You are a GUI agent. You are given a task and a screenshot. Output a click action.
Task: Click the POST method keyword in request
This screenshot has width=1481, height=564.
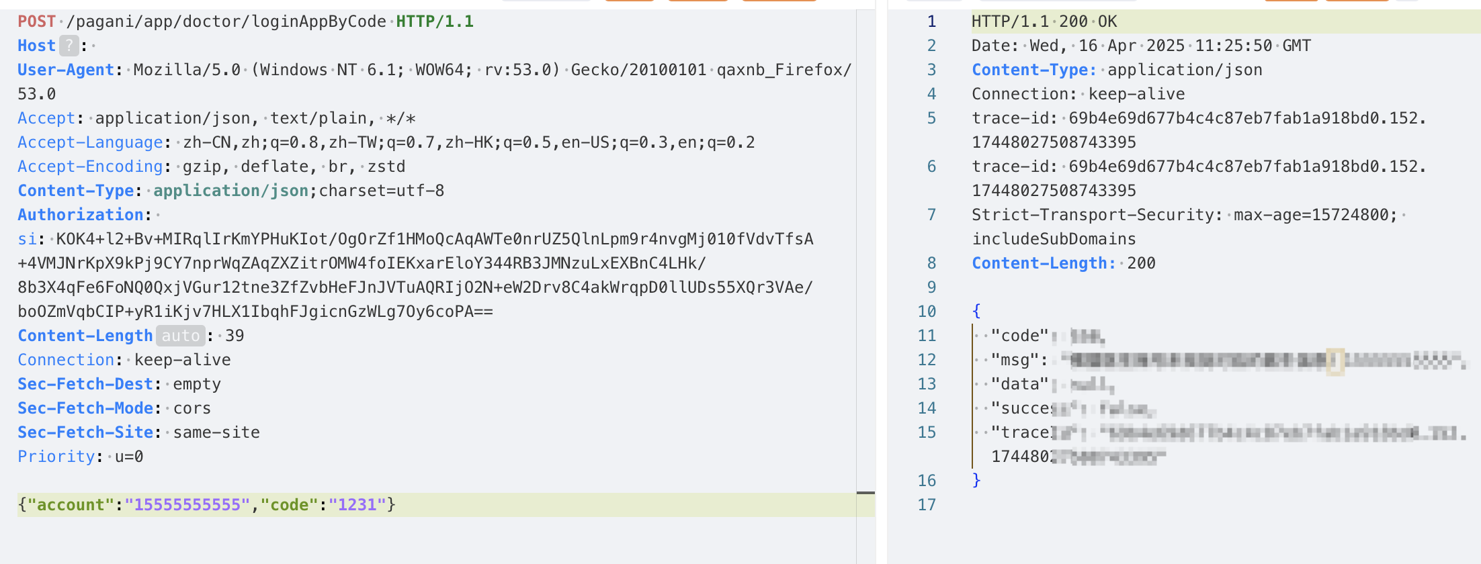point(36,21)
